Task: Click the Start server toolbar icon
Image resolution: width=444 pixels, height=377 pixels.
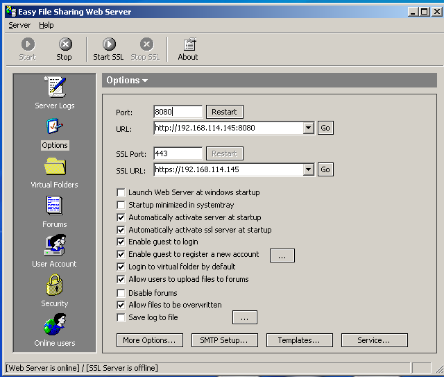Action: coord(28,44)
